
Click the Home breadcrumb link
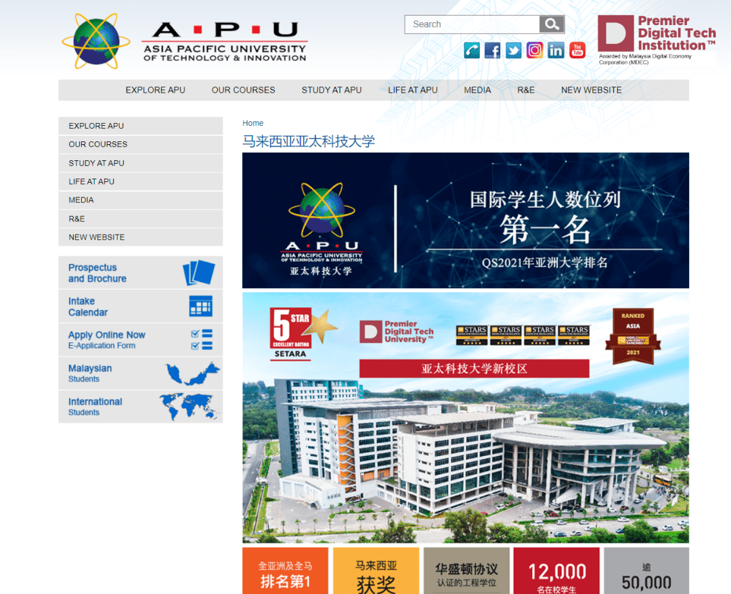click(x=252, y=123)
